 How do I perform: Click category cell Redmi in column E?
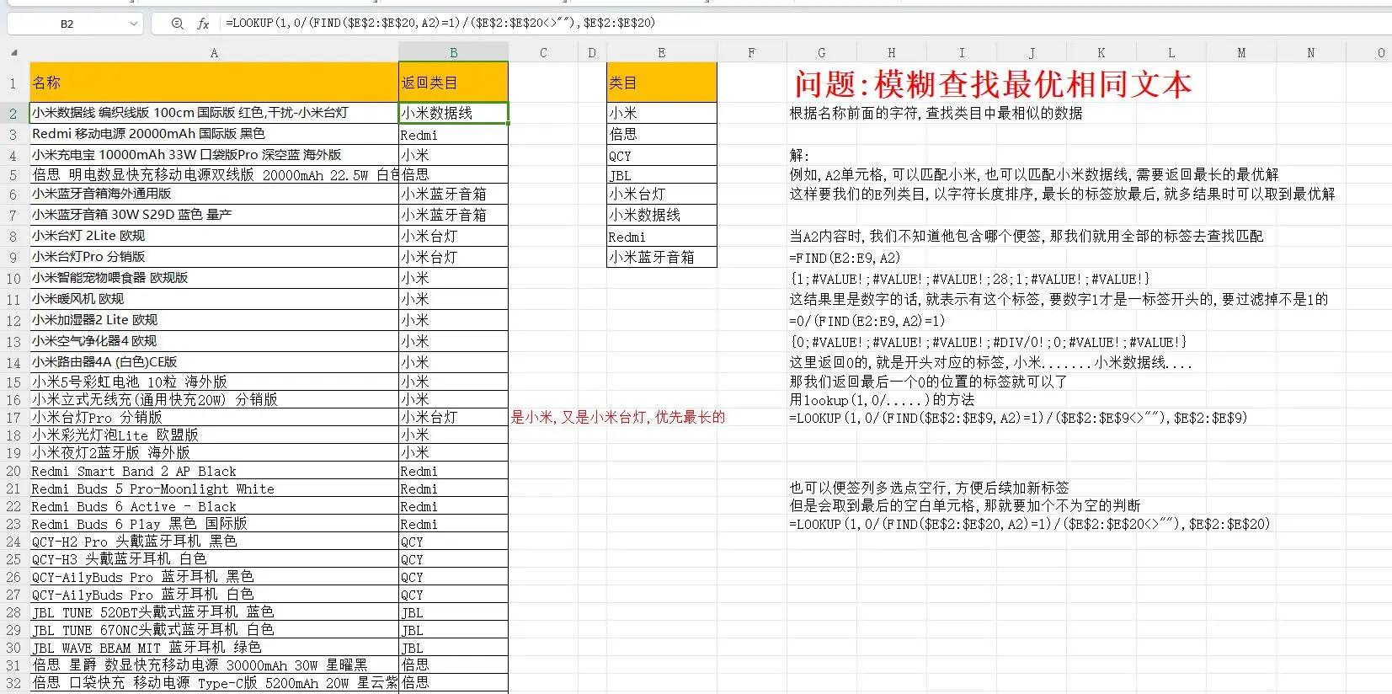(x=661, y=237)
